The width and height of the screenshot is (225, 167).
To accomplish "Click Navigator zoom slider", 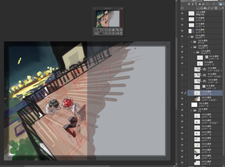I will 97,30.
